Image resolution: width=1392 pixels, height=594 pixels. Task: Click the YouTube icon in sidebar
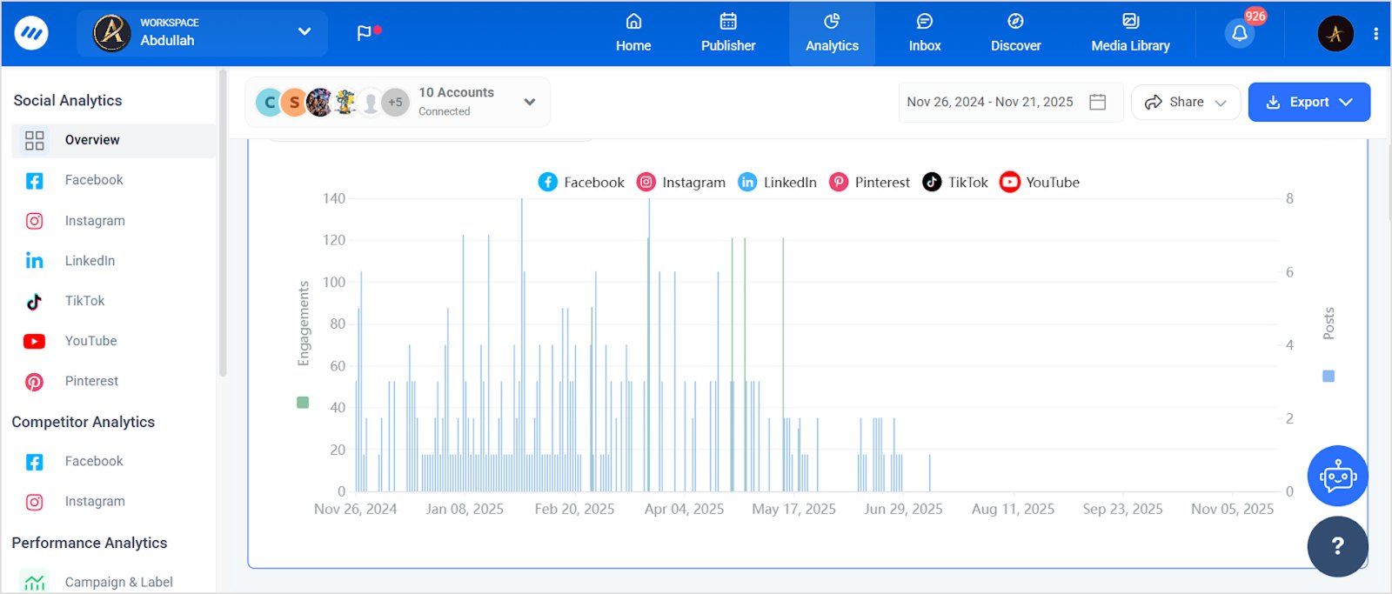click(34, 342)
